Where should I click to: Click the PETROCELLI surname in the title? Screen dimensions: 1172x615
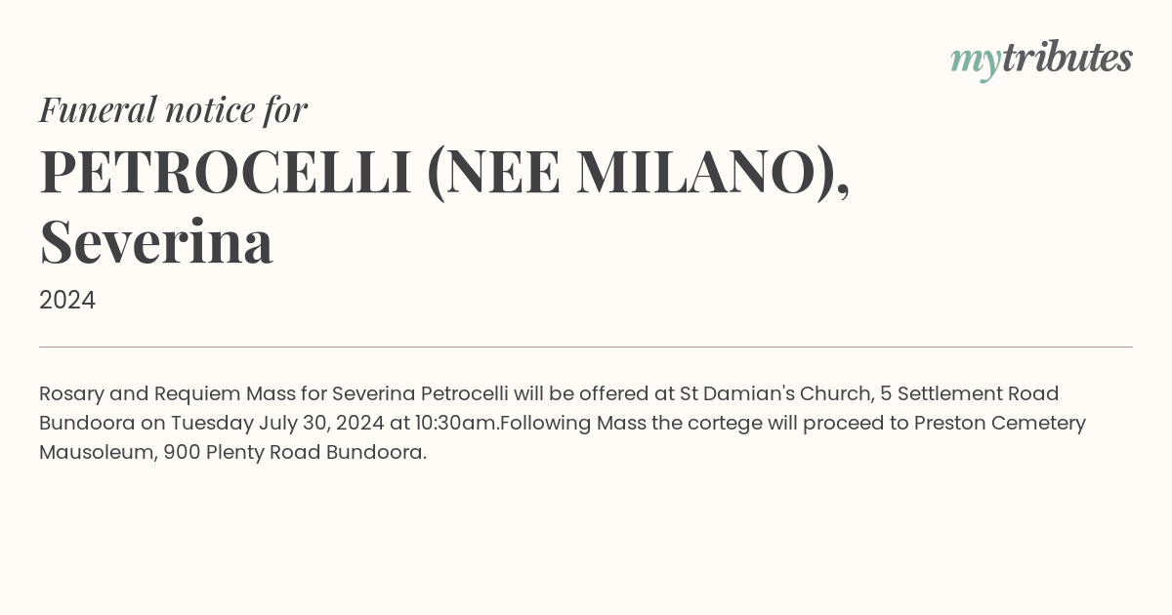(x=226, y=171)
